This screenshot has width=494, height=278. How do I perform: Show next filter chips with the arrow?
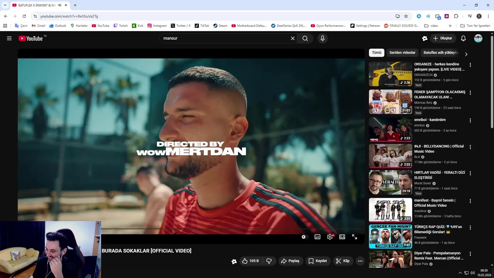tap(466, 54)
